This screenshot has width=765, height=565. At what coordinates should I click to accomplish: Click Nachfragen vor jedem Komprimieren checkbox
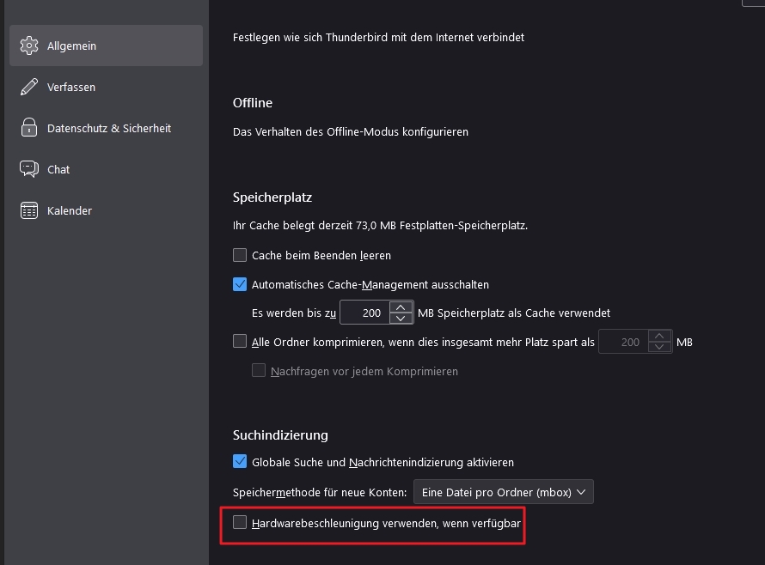click(x=259, y=371)
